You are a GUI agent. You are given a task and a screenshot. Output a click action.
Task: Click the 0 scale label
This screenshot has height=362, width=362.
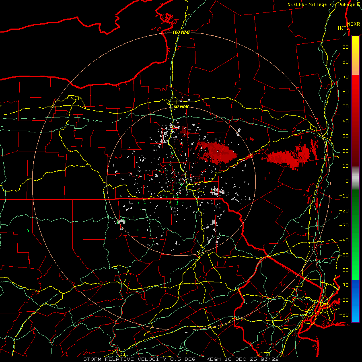[x=347, y=181]
